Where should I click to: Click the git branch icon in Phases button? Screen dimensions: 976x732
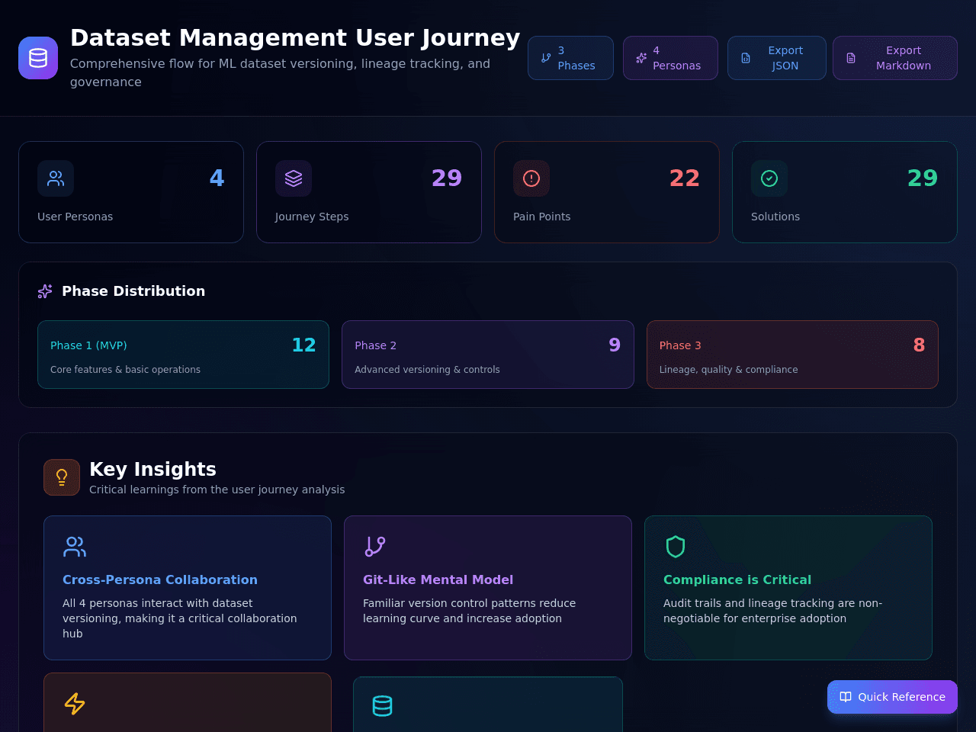[546, 58]
